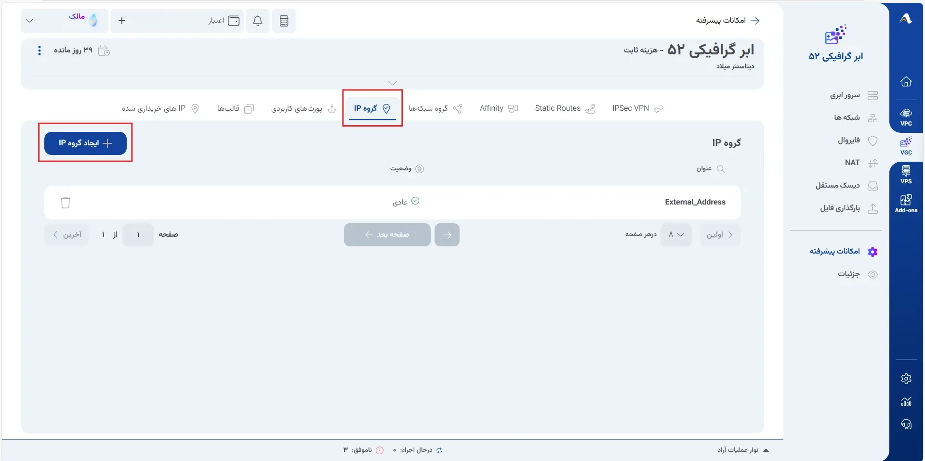Expand the cloud details chevron below header
The height and width of the screenshot is (461, 925).
click(x=393, y=83)
